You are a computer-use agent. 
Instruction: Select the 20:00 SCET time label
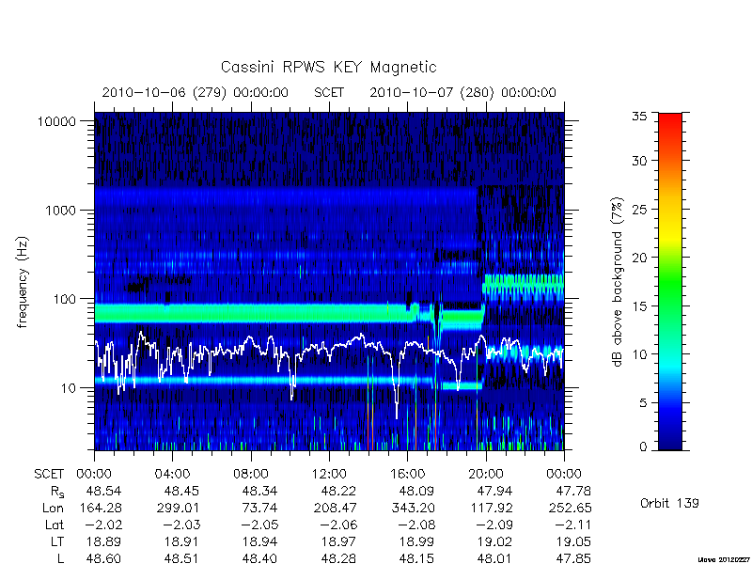pyautogui.click(x=486, y=475)
